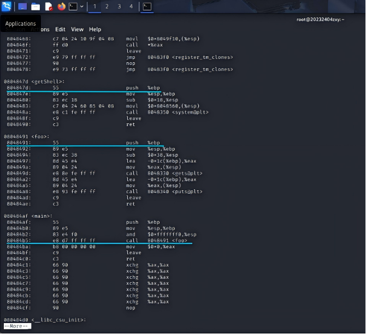Open the Edit menu in terminal
The width and height of the screenshot is (366, 334).
pos(60,29)
